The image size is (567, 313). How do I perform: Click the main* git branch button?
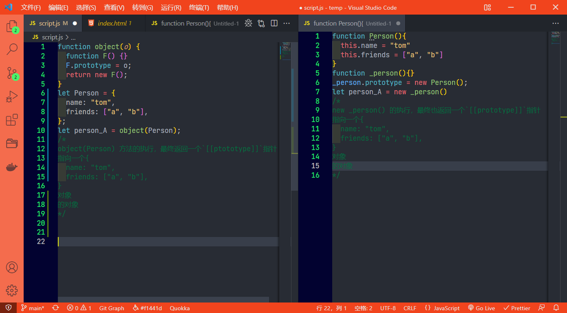(33, 308)
